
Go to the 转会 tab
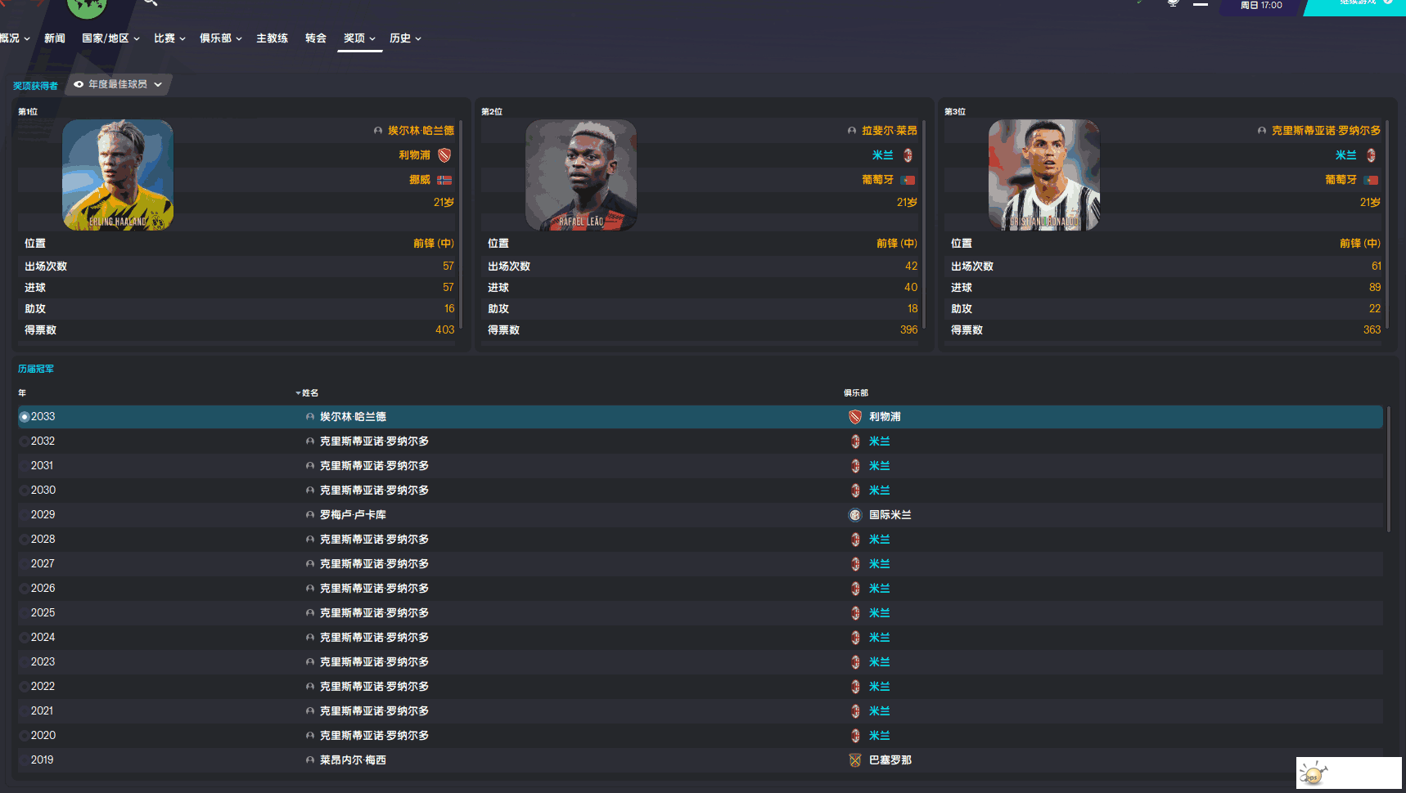click(316, 38)
